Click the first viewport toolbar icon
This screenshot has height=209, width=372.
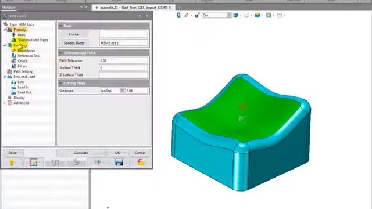coord(179,15)
